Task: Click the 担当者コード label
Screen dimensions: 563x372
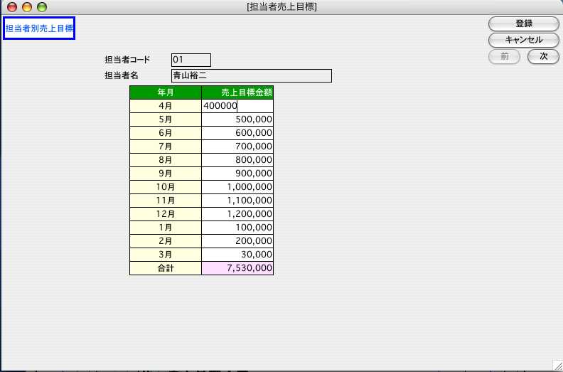Action: pos(127,60)
